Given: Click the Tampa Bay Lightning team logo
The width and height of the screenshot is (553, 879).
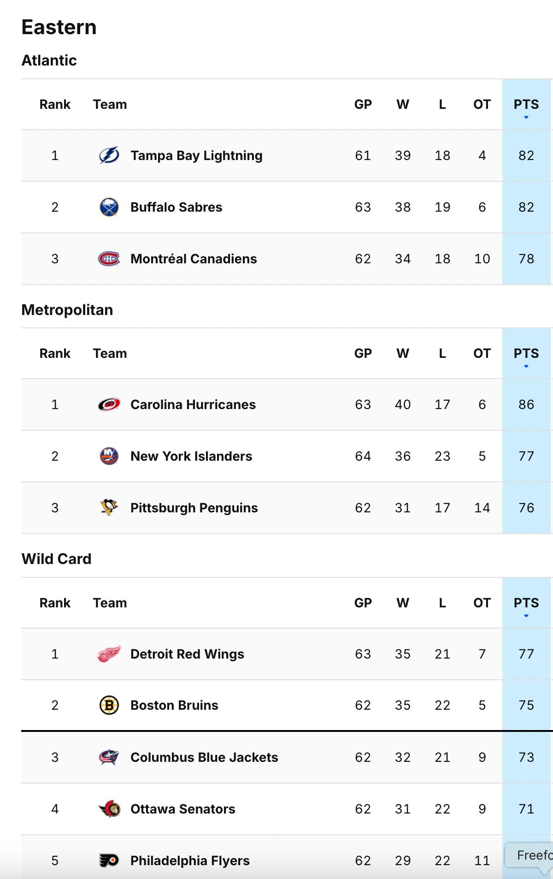Looking at the screenshot, I should coord(109,155).
